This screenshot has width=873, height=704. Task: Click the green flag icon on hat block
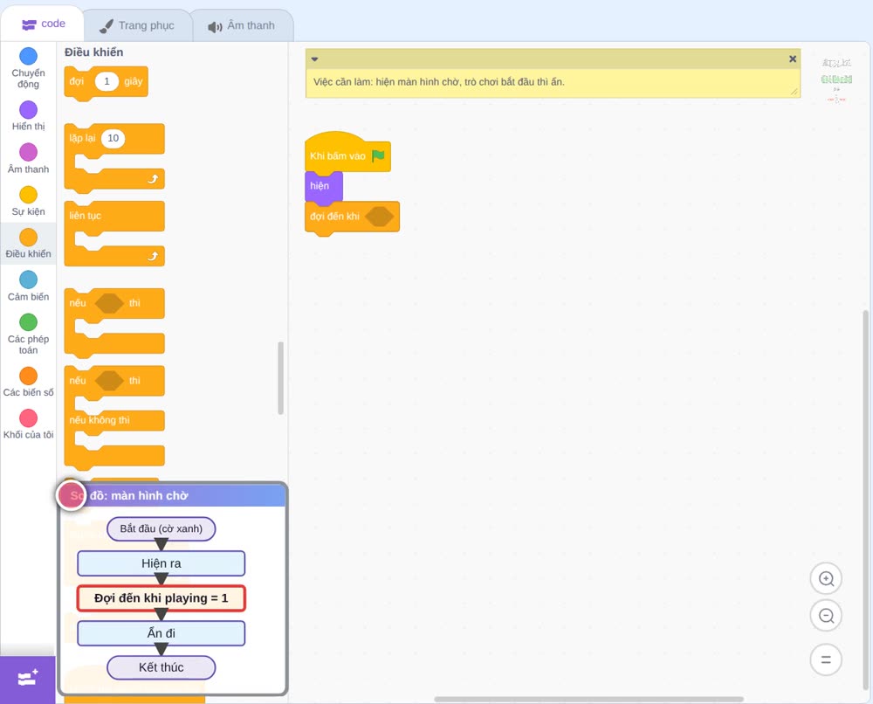[x=379, y=155]
